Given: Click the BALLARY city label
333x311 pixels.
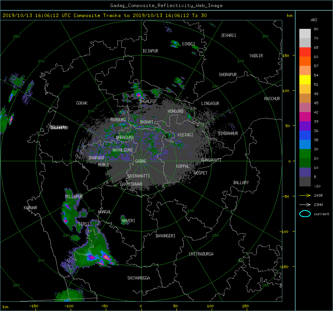Looking at the screenshot, I should pyautogui.click(x=241, y=183).
